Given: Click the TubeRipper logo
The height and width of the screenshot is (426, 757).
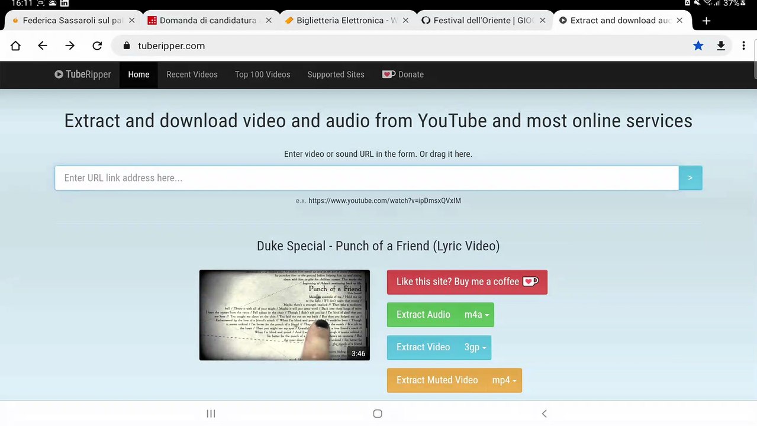Looking at the screenshot, I should click(x=83, y=75).
